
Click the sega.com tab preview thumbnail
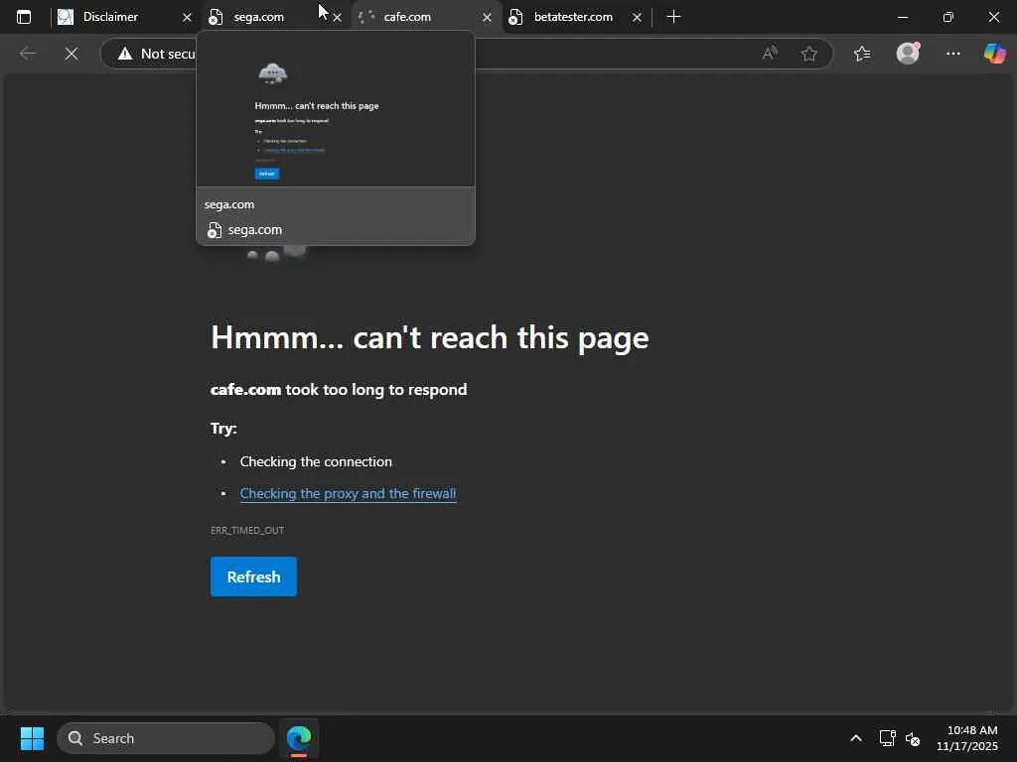click(x=336, y=109)
